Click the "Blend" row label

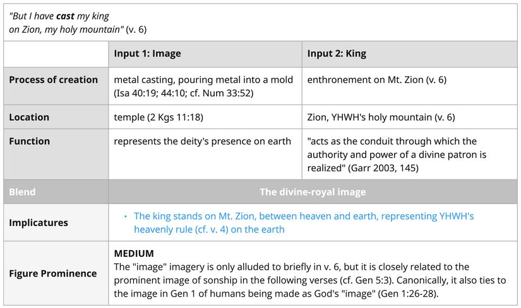(22, 191)
